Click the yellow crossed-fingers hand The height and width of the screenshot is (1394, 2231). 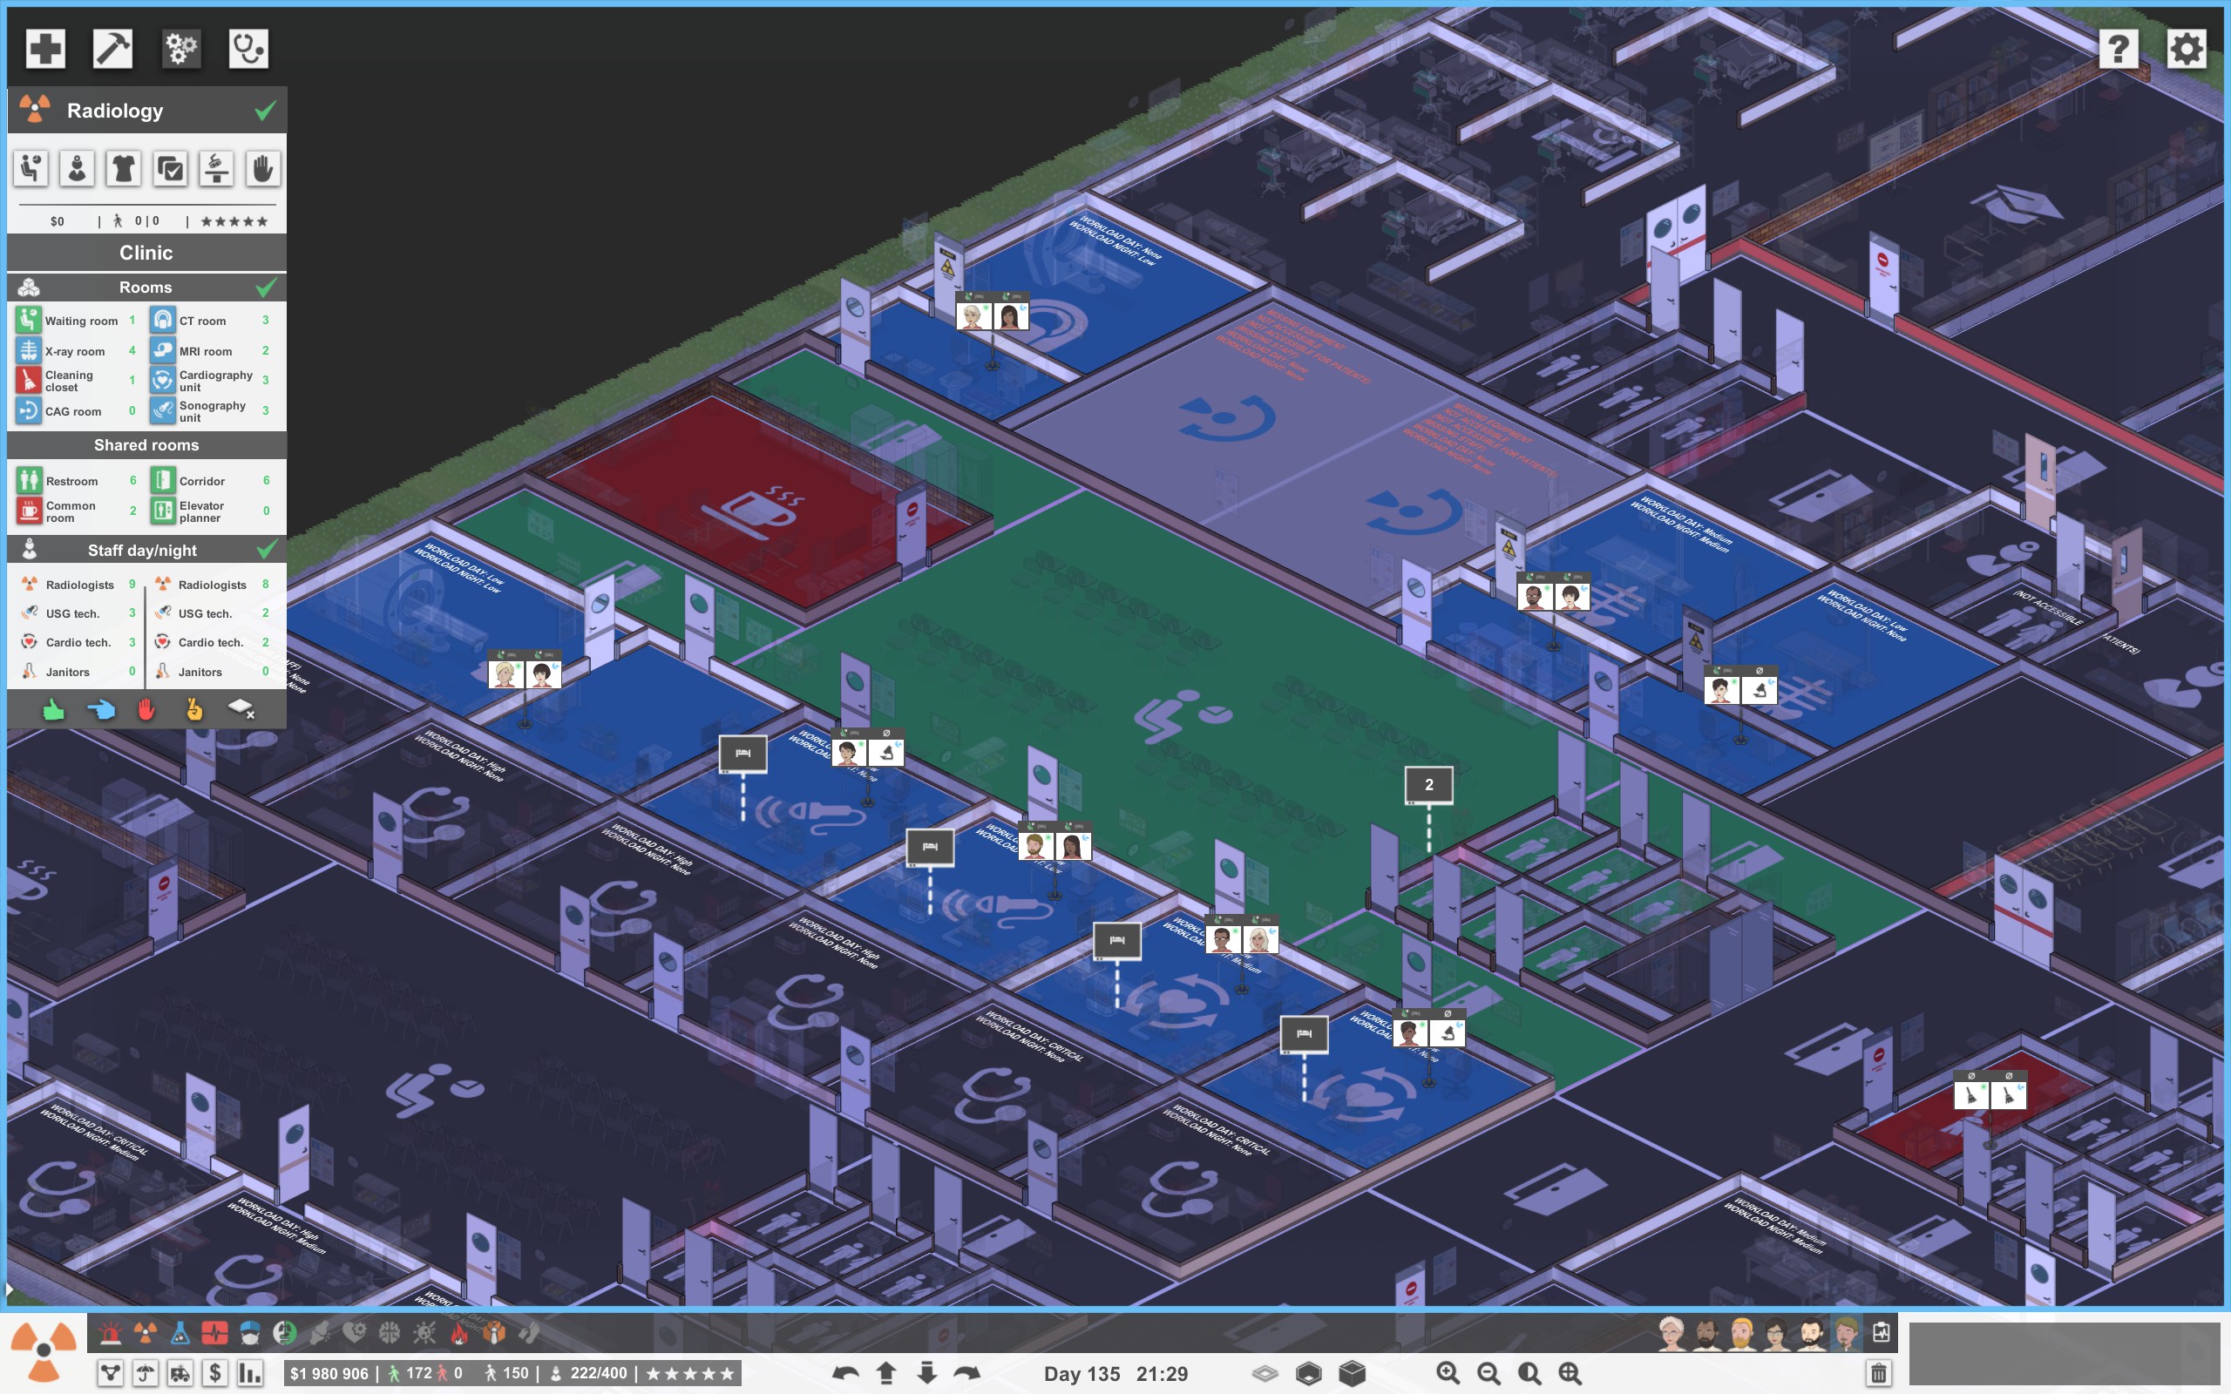coord(193,709)
